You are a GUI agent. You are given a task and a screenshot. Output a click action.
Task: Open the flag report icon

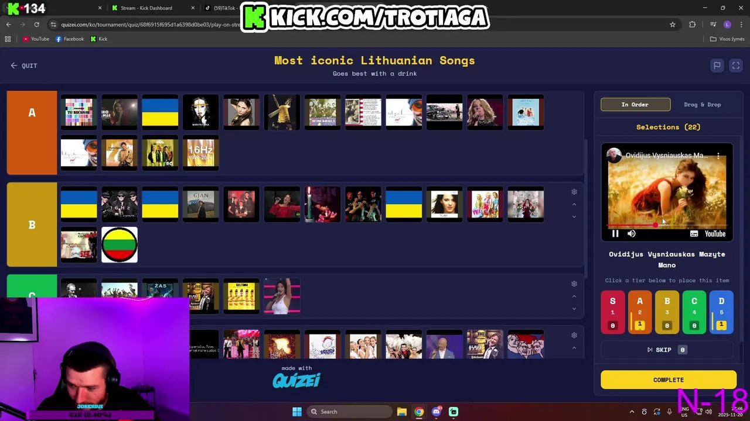[x=717, y=65]
